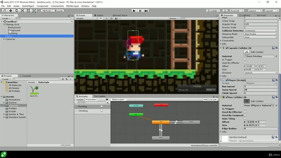Open Box Collider 2D help reference icon
Viewport: 281px width, 158px height.
click(x=273, y=97)
